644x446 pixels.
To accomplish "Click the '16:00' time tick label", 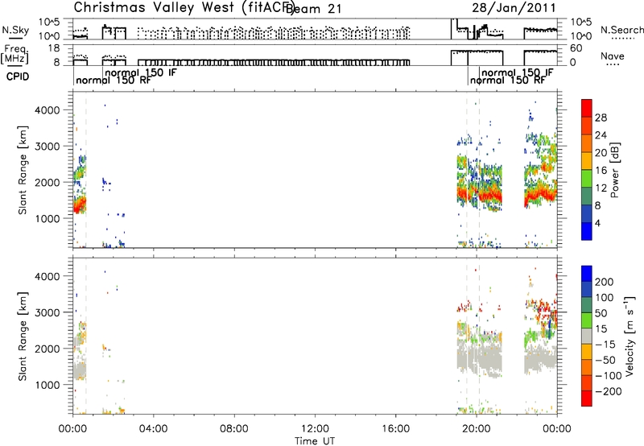I will [x=395, y=429].
